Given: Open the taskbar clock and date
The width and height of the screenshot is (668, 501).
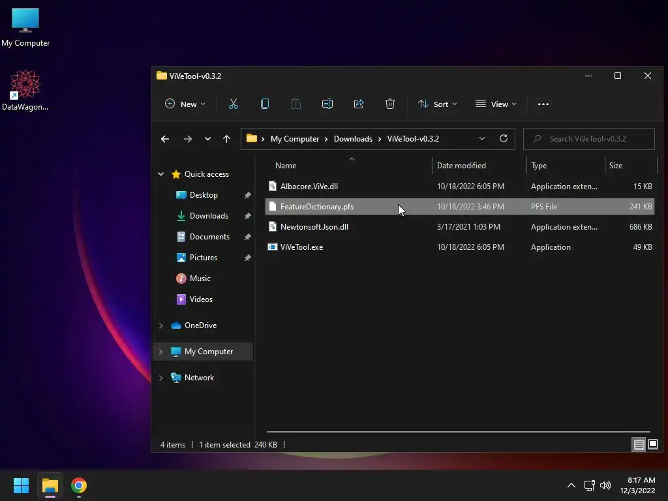Looking at the screenshot, I should (637, 485).
